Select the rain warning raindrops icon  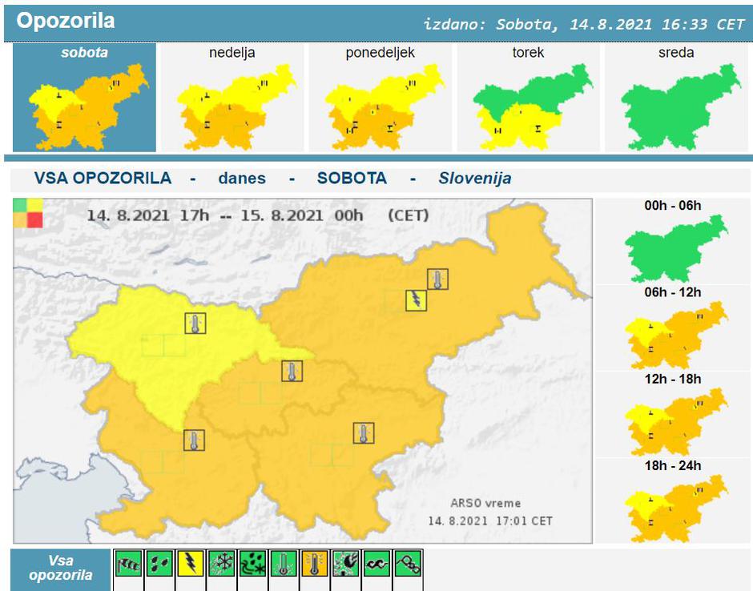coord(159,564)
